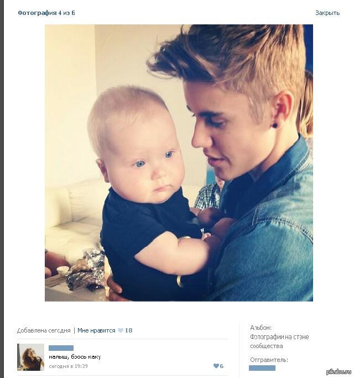
Task: Click the pikabu.ru watermark
Action: coord(339,372)
